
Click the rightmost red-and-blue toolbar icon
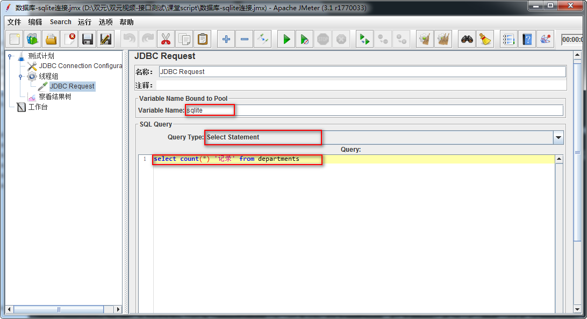coord(546,39)
